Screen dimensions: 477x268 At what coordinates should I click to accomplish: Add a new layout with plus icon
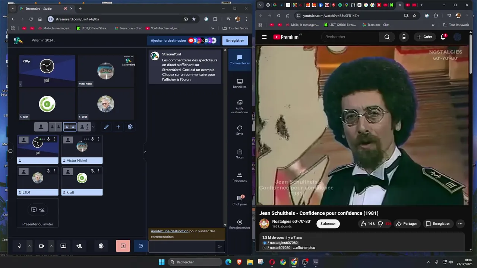pyautogui.click(x=118, y=127)
